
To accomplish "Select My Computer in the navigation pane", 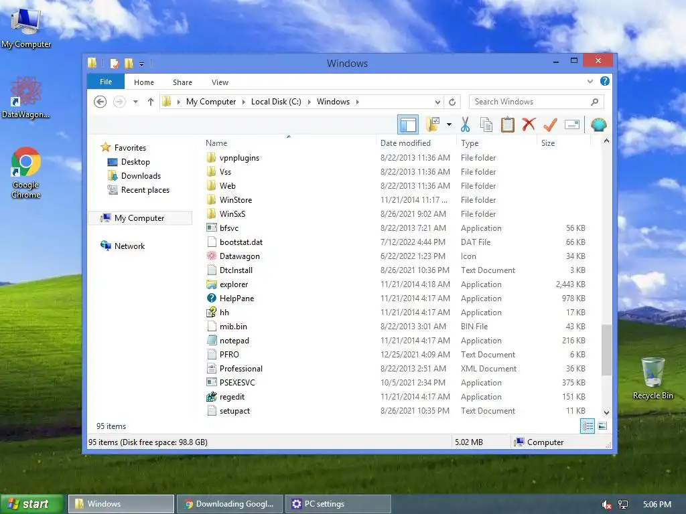I will tap(139, 218).
